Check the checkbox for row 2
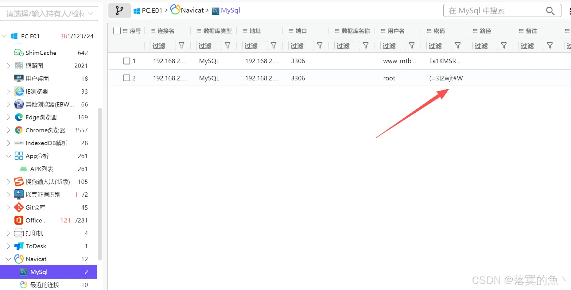This screenshot has height=290, width=571. (x=127, y=78)
